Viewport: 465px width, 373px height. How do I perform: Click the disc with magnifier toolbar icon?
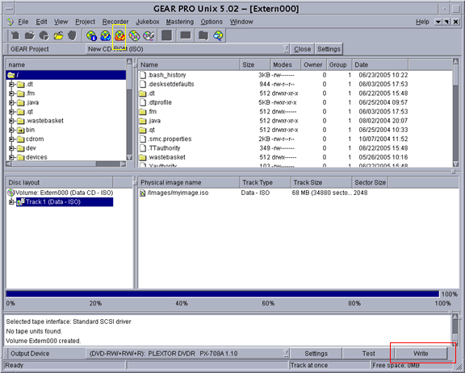pos(219,35)
